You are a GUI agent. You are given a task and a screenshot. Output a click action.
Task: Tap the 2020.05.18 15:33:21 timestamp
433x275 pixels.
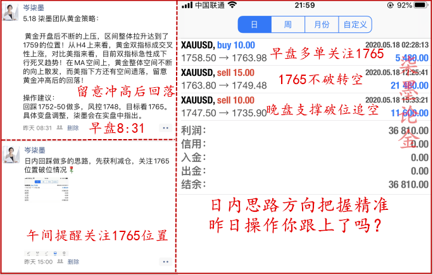397,100
